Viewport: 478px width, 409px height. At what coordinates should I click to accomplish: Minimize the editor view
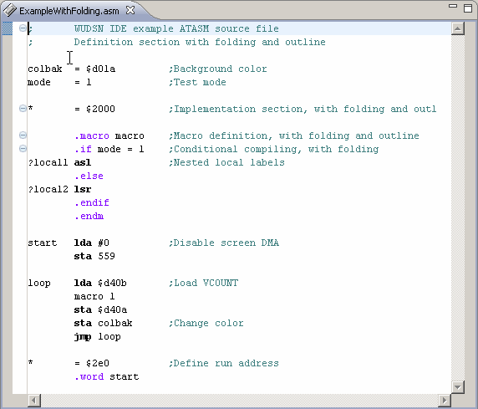453,6
